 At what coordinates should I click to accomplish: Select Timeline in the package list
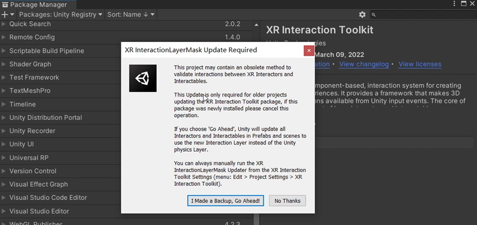pos(23,104)
